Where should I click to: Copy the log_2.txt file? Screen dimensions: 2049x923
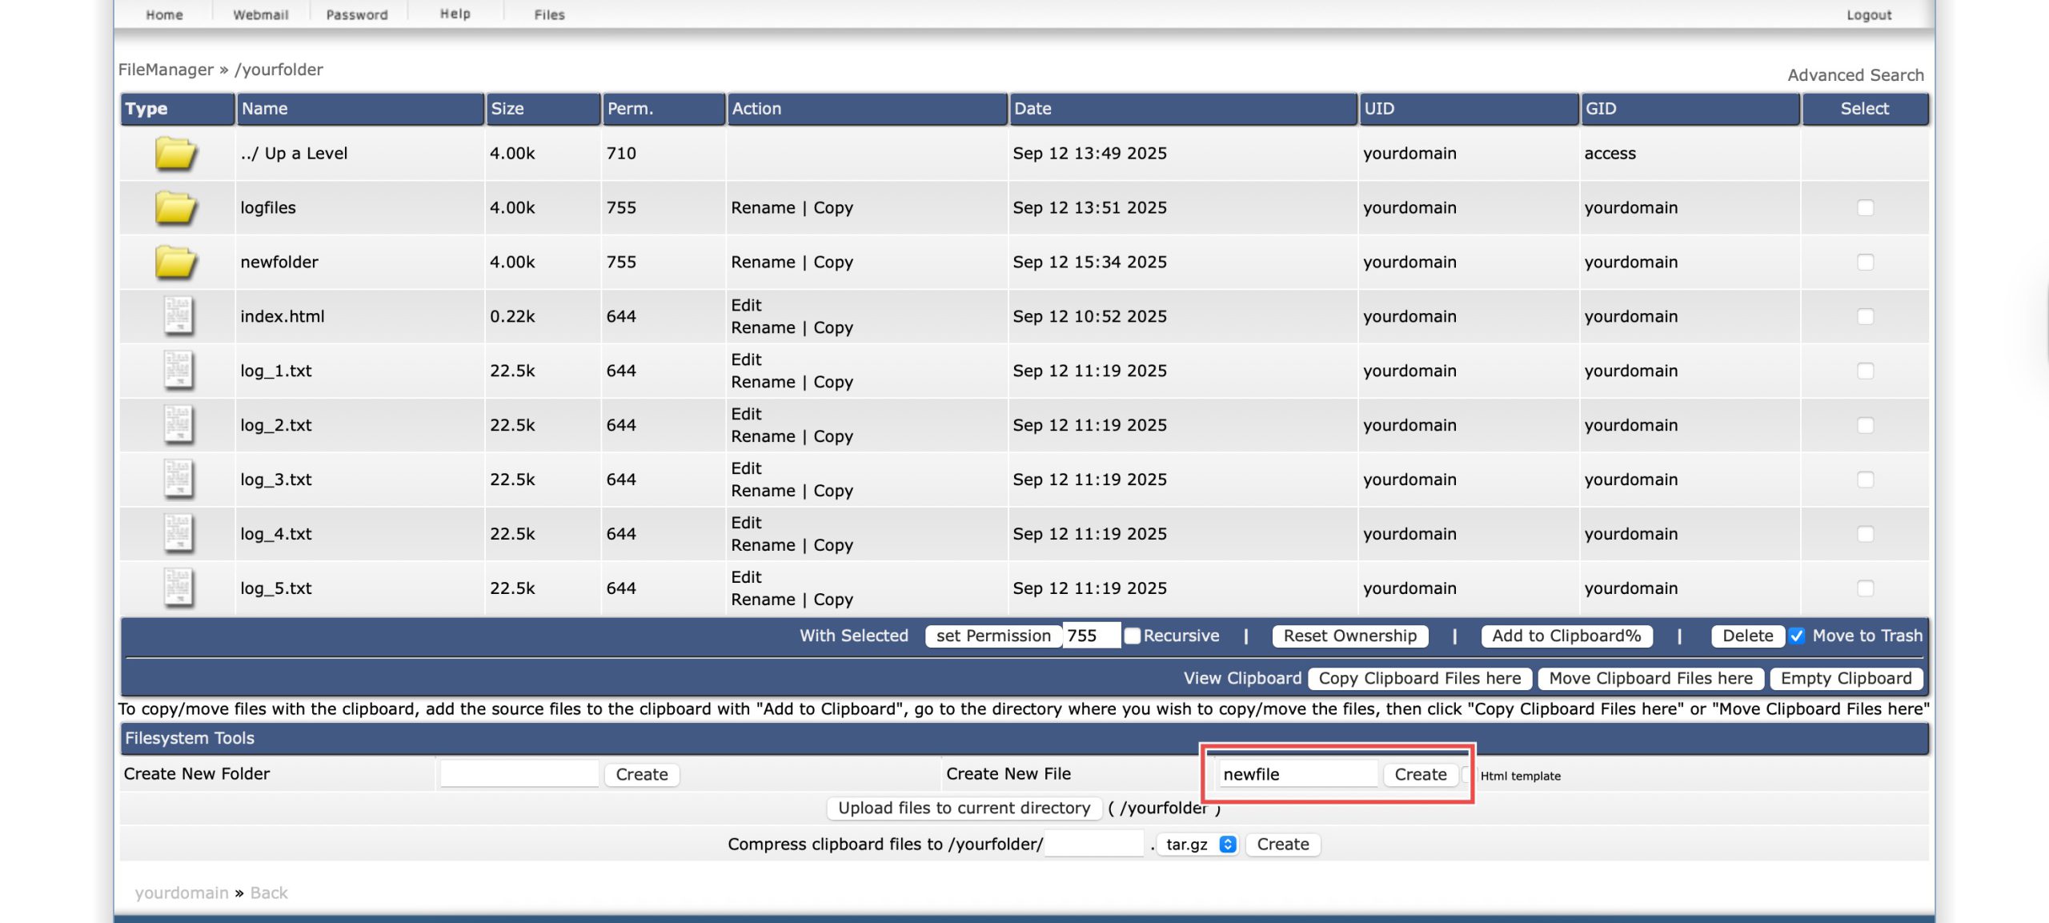(x=833, y=436)
